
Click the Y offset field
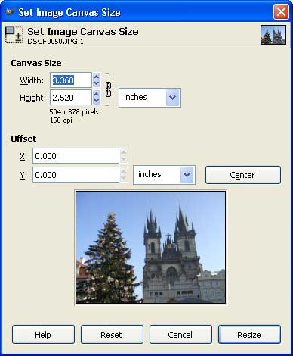click(x=76, y=175)
